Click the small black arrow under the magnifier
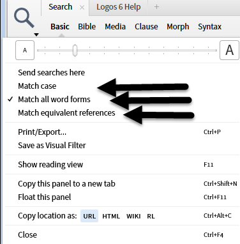Screen dimensions: 240x244 (x=36, y=34)
